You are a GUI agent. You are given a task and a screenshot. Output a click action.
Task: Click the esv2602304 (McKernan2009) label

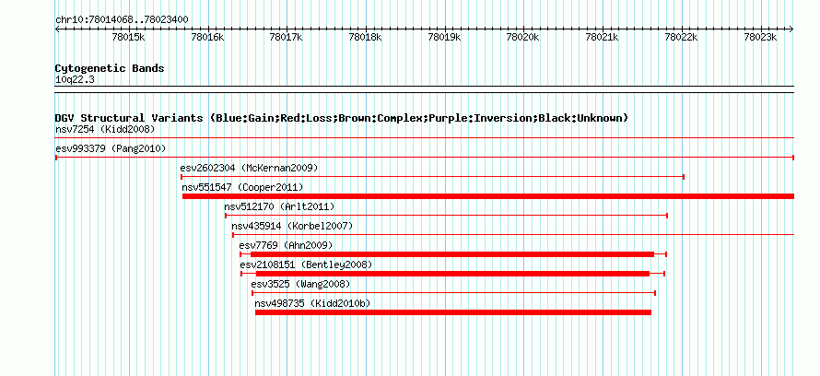point(249,168)
